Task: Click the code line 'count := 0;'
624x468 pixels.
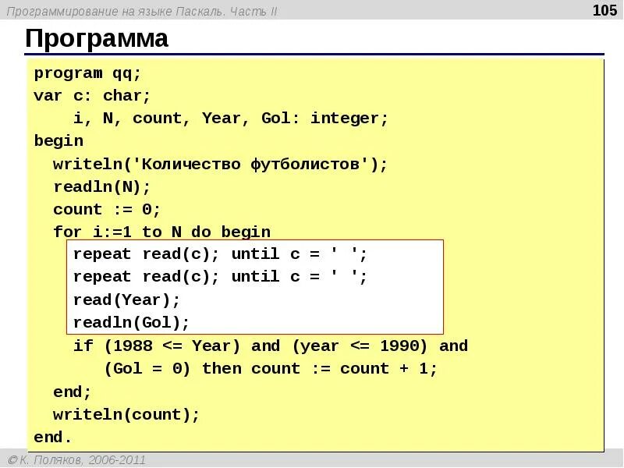Action: point(107,209)
